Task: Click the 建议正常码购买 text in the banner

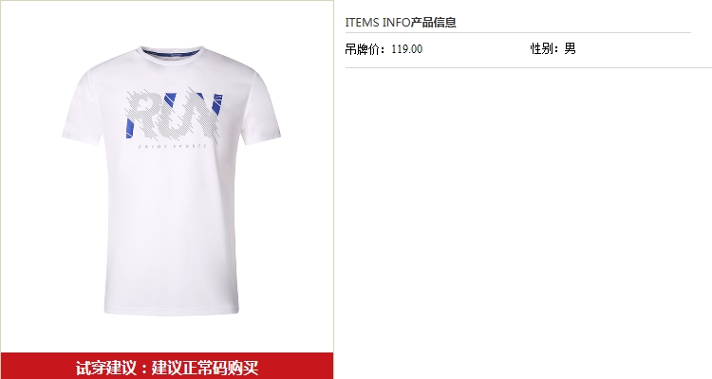Action: point(205,368)
